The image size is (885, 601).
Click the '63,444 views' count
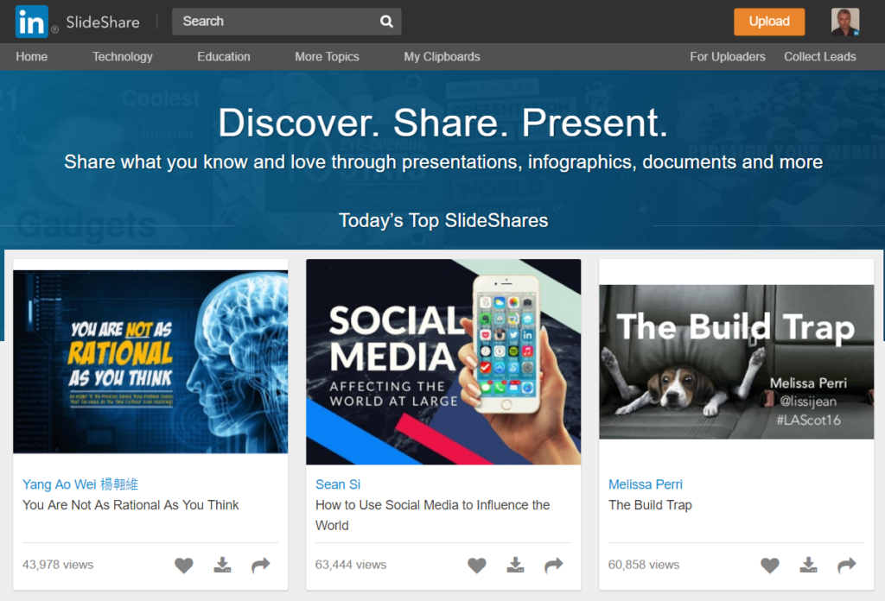(x=351, y=565)
